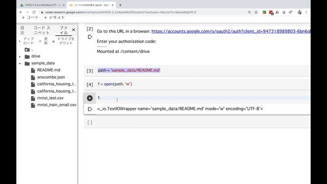Switch to the コードスニペット tab
The image size is (327, 184).
tap(42, 30)
